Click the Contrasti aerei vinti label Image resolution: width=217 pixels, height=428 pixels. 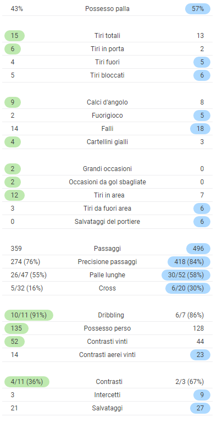point(108,355)
